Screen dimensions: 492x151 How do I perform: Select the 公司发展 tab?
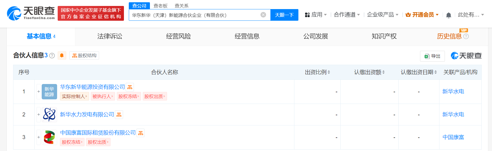[x=316, y=36]
